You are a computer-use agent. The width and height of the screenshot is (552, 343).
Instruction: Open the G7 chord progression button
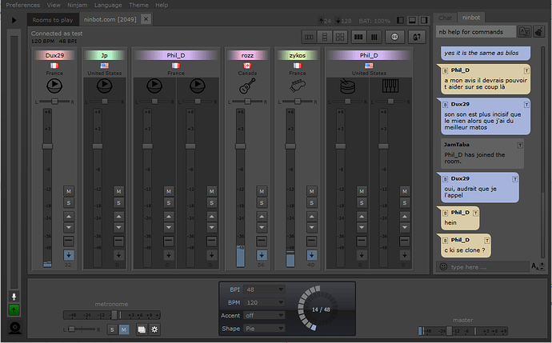[x=417, y=37]
